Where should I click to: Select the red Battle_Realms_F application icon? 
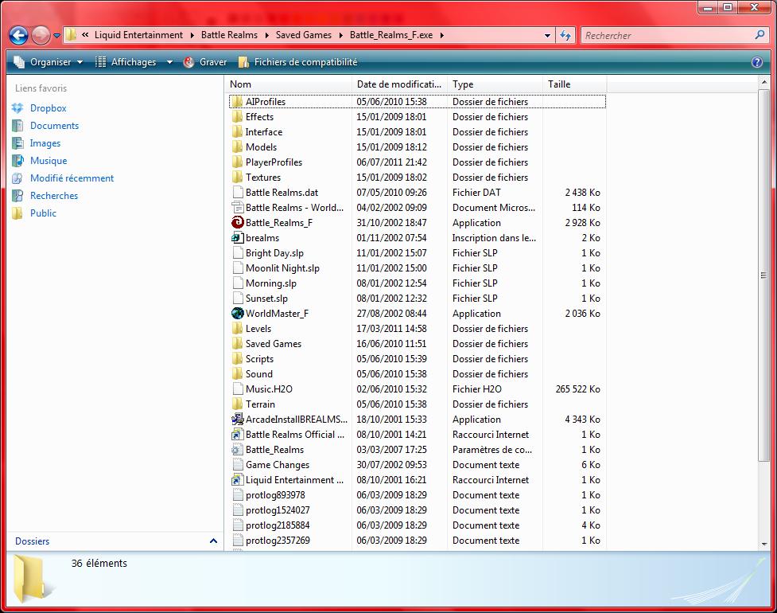click(x=237, y=223)
